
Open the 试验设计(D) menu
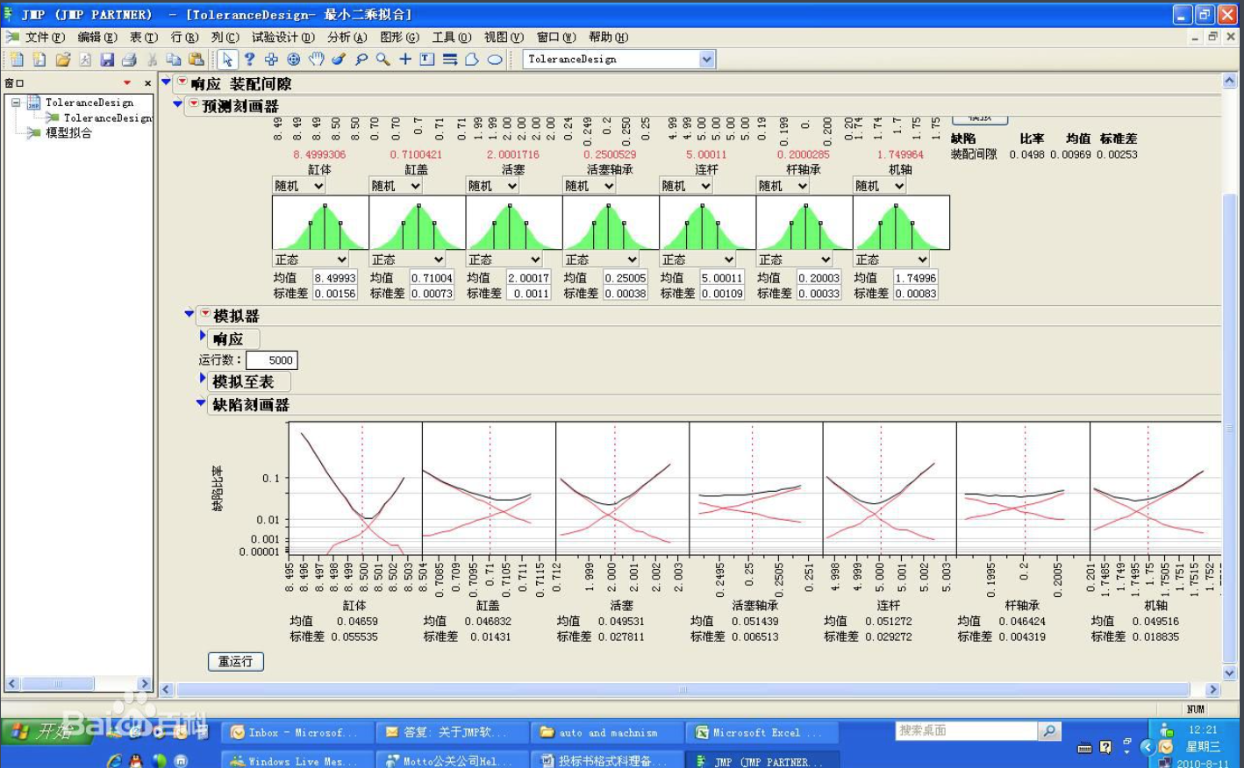(x=282, y=37)
